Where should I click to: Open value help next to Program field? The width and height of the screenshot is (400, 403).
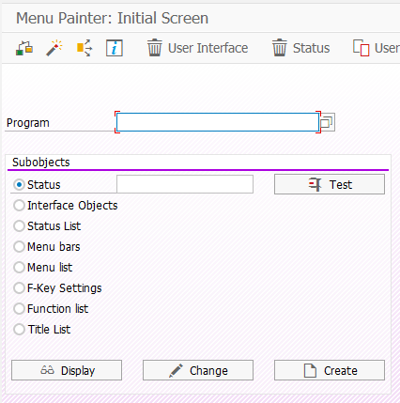[328, 122]
